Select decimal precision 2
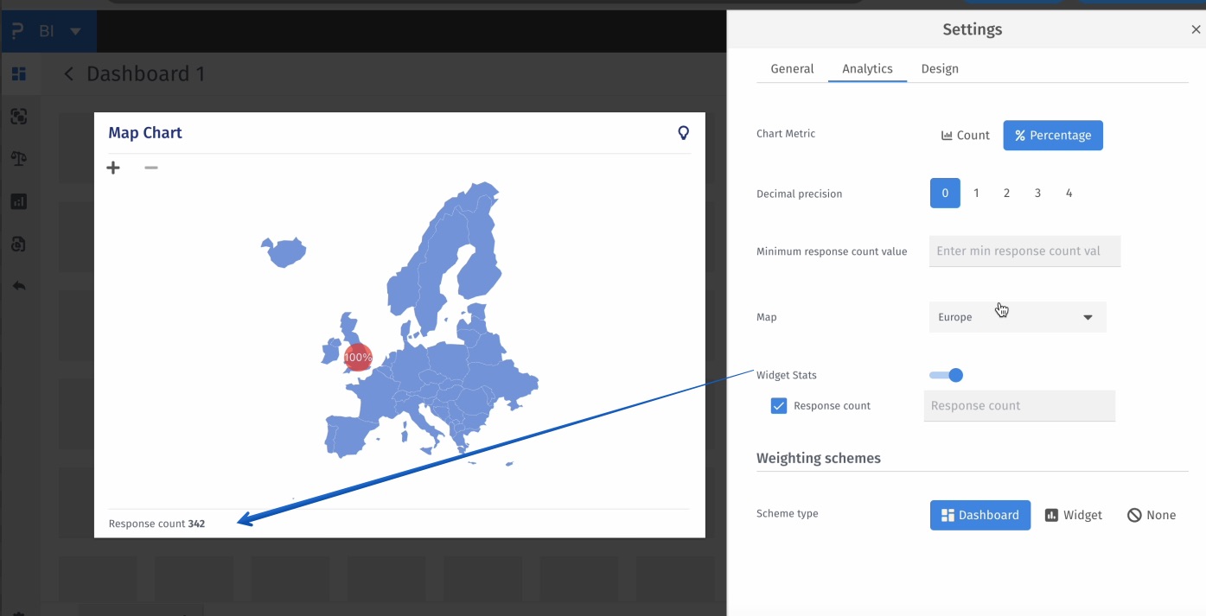This screenshot has width=1206, height=616. (1006, 194)
